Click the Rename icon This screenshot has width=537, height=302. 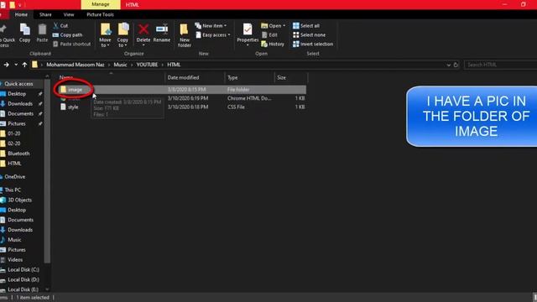tap(162, 29)
